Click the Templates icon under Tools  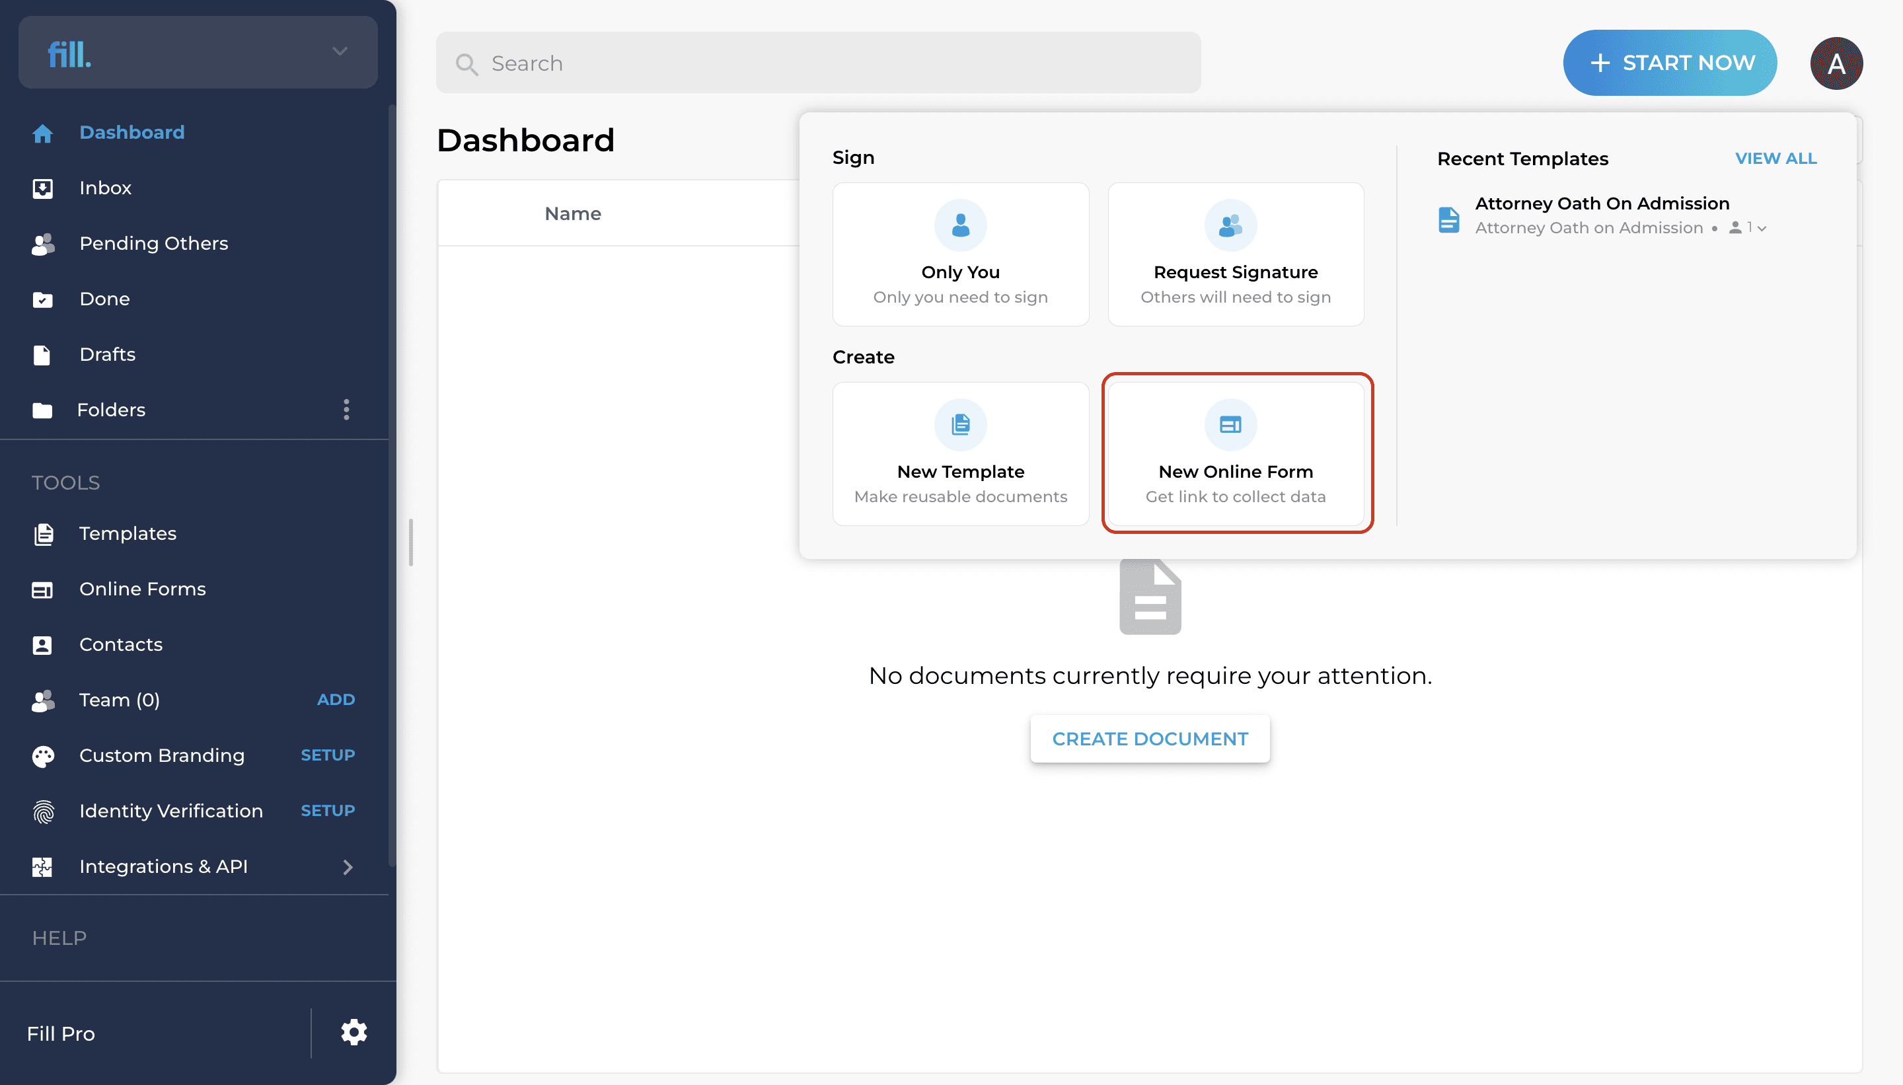(x=43, y=533)
